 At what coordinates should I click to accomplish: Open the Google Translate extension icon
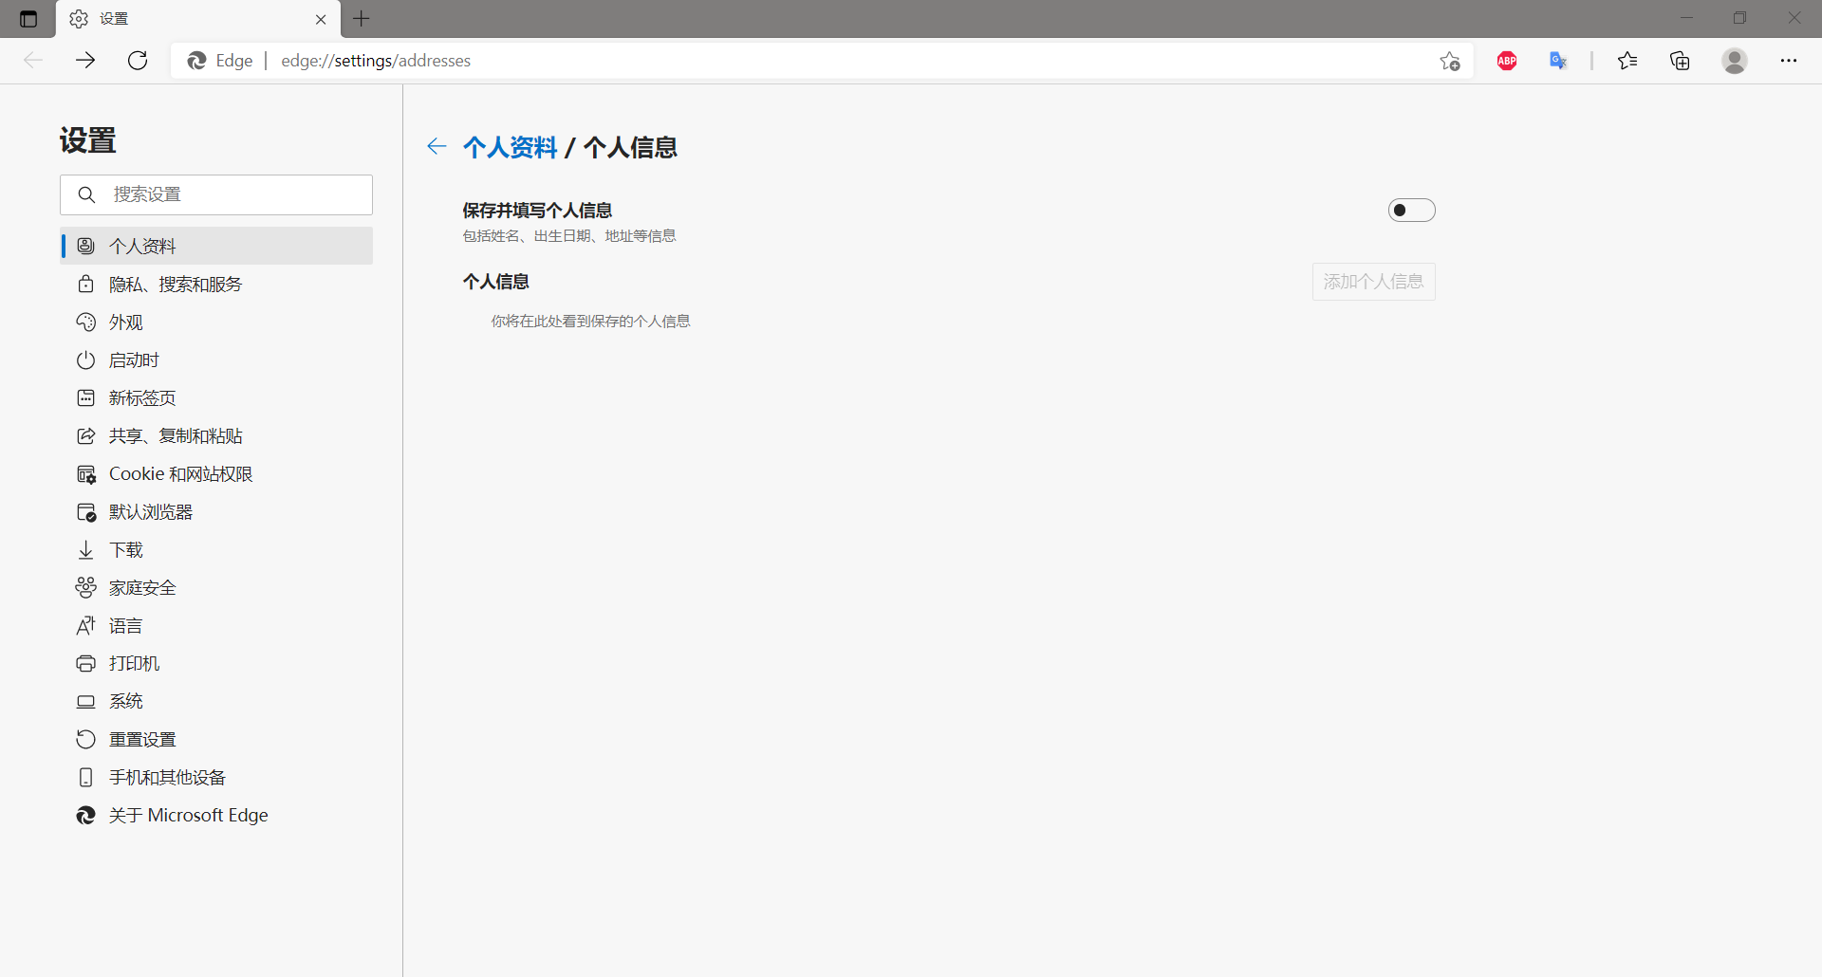(x=1558, y=61)
